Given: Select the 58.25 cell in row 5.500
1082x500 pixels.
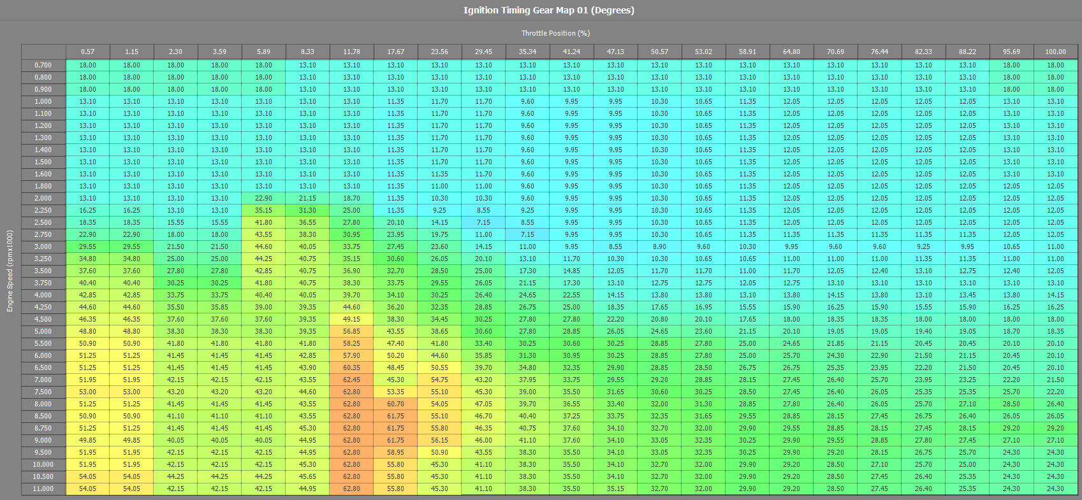Looking at the screenshot, I should coord(352,343).
